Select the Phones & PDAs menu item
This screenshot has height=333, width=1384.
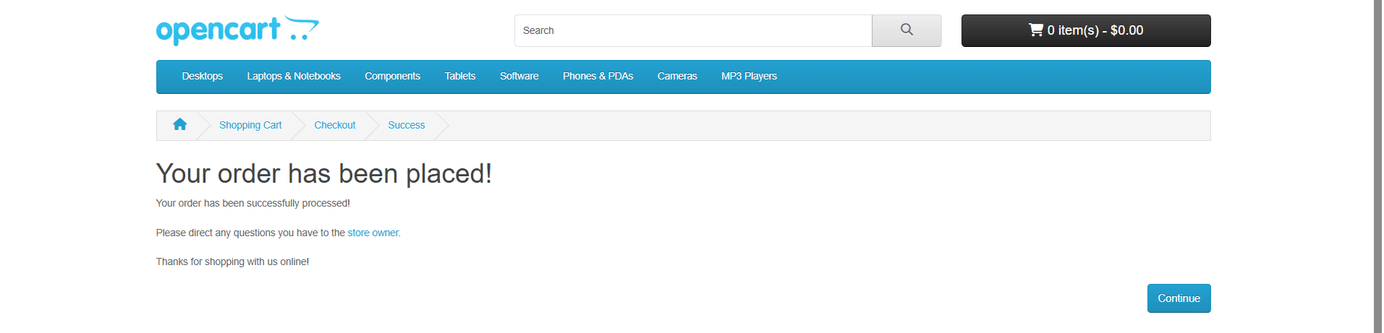point(598,77)
